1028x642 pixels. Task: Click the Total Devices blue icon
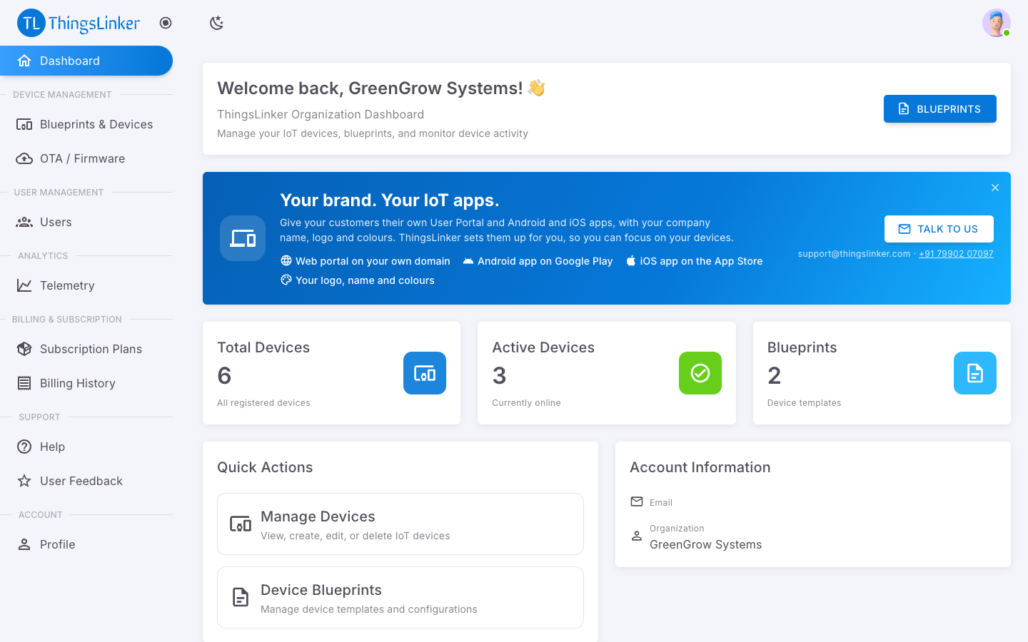(425, 373)
